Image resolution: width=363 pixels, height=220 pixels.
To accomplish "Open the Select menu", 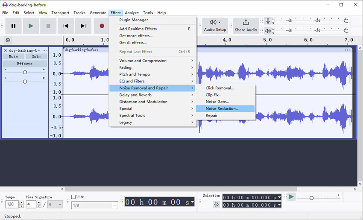I will (x=29, y=13).
